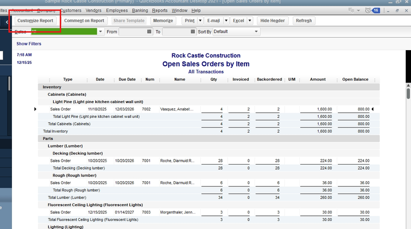
Task: Click the Num column header
Action: 150,79
